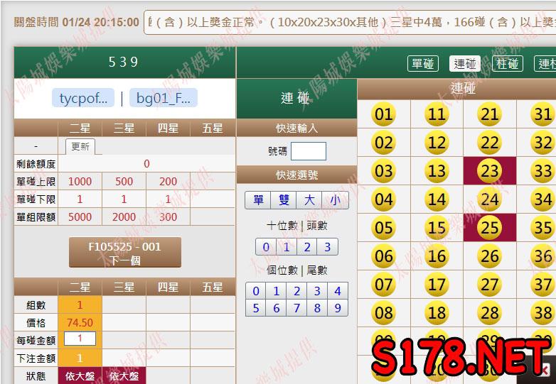Pick number ball 38
Screen dimensions: 556x384
[x=543, y=312]
